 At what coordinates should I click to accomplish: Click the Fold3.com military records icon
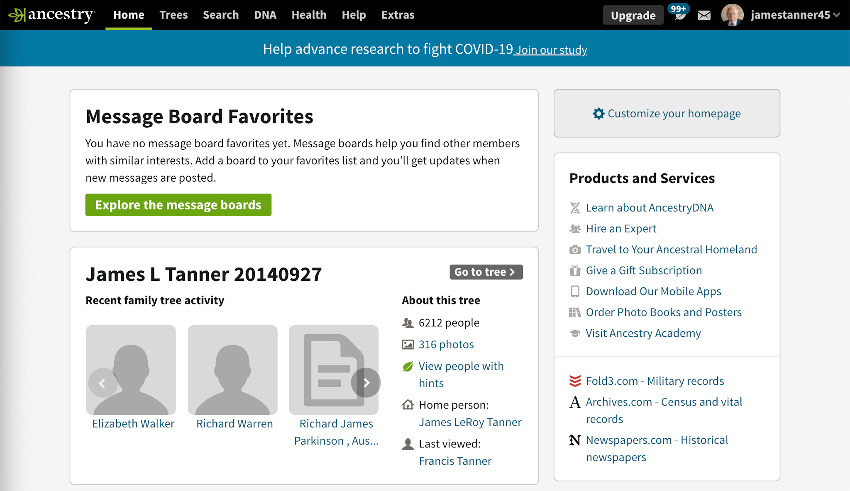[x=574, y=380]
